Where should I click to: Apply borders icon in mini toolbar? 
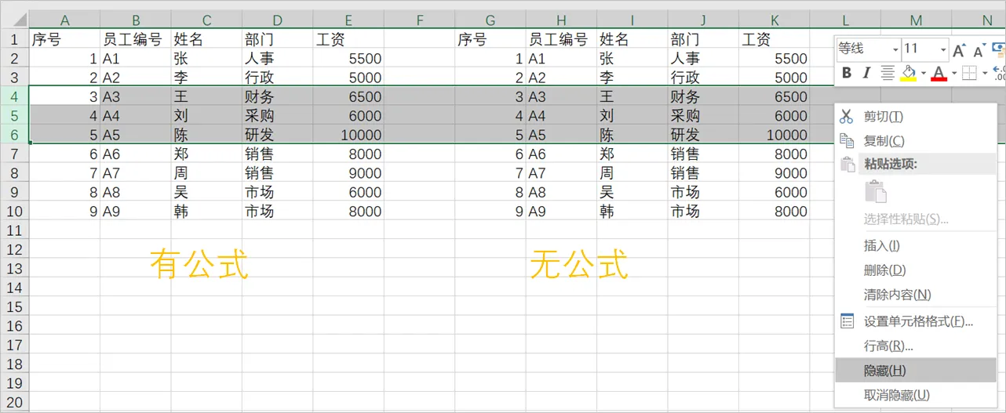(x=970, y=73)
